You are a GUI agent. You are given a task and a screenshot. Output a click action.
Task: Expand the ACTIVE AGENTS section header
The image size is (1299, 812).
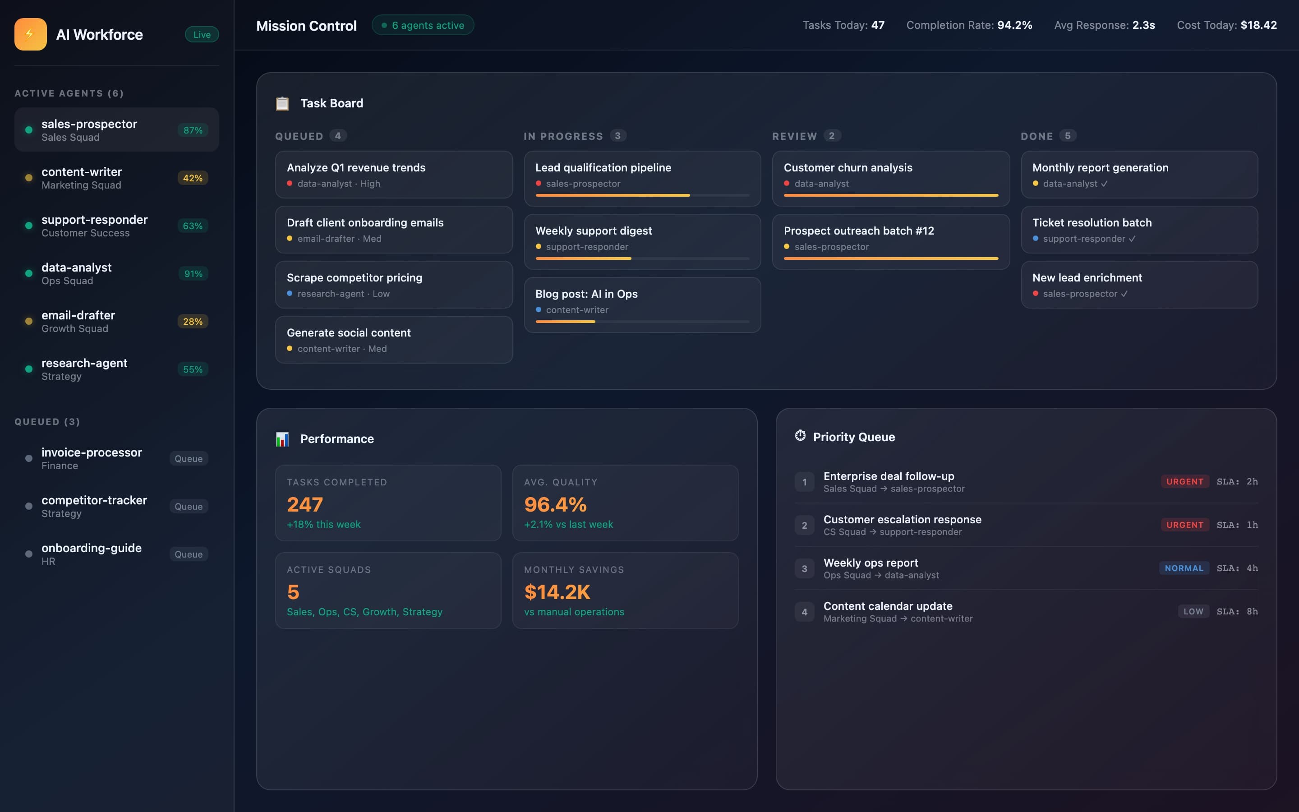(69, 93)
